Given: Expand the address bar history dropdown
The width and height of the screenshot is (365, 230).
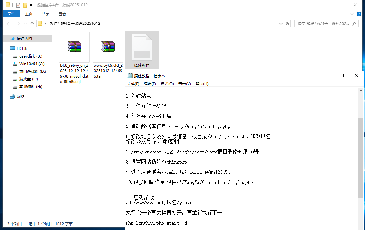Looking at the screenshot, I should (x=281, y=24).
